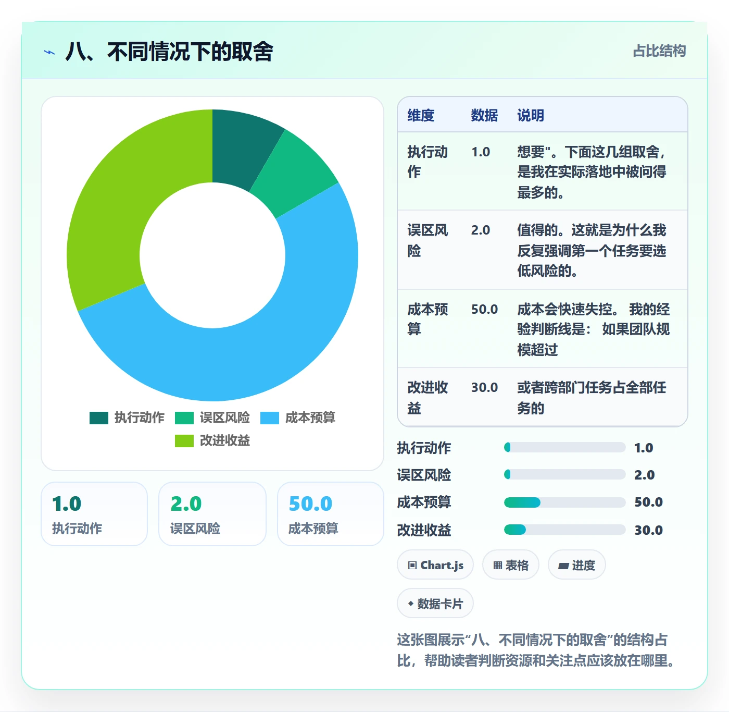This screenshot has width=729, height=712.
Task: Click the 改进收益 label beside its progress bar
Action: coord(424,530)
